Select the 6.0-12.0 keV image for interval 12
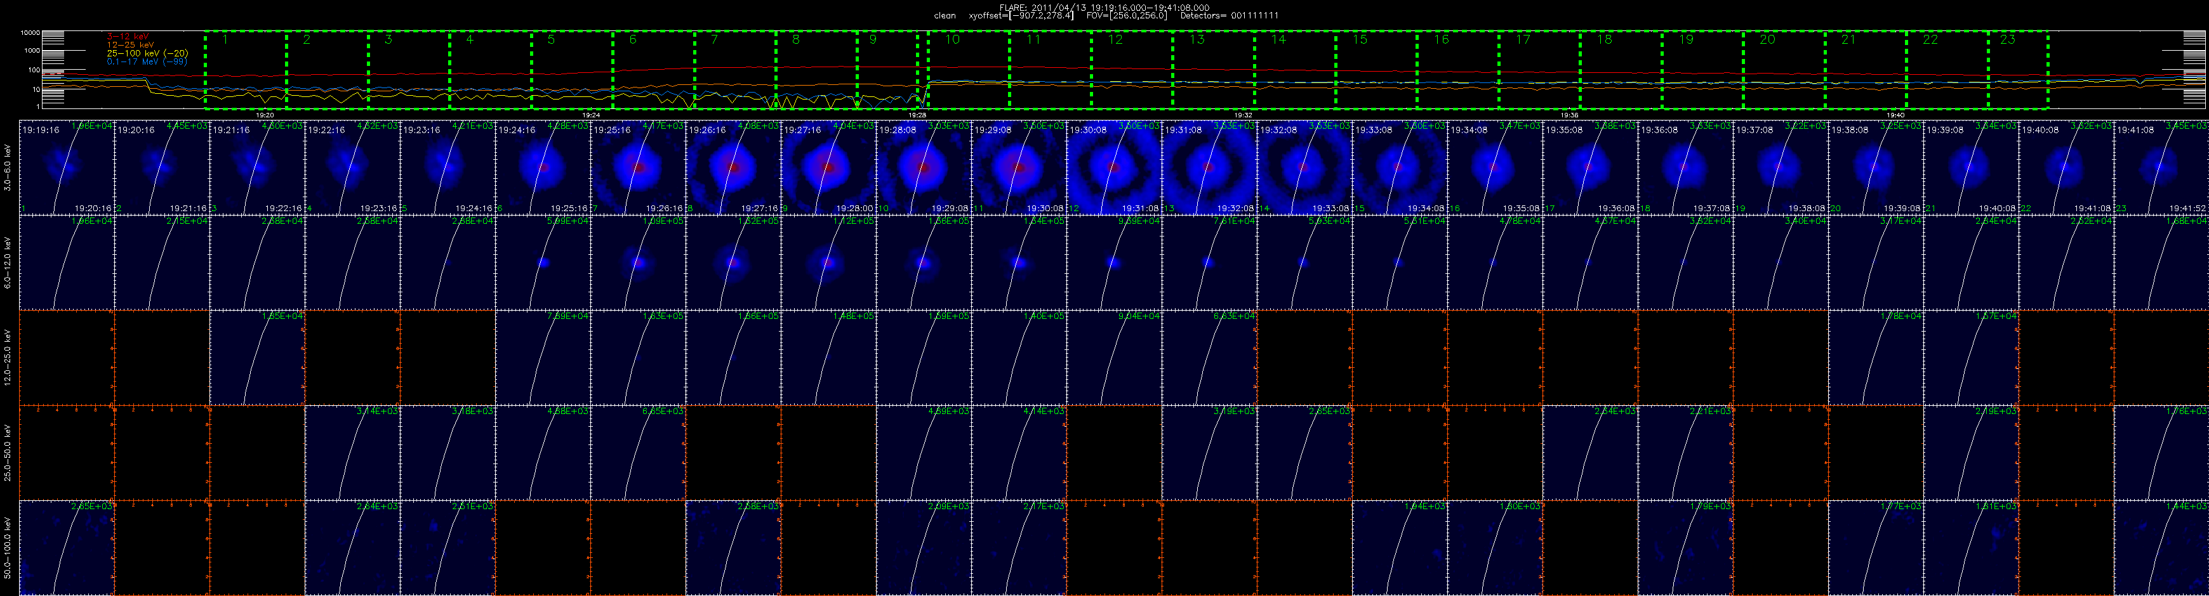 pyautogui.click(x=1114, y=262)
